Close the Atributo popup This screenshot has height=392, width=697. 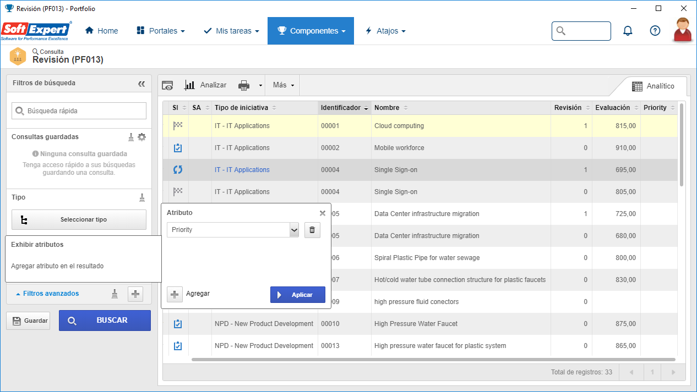pos(323,213)
